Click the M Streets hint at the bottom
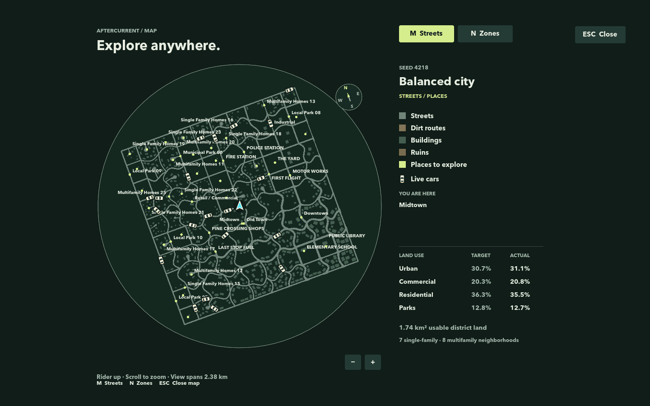The width and height of the screenshot is (650, 406). click(110, 383)
